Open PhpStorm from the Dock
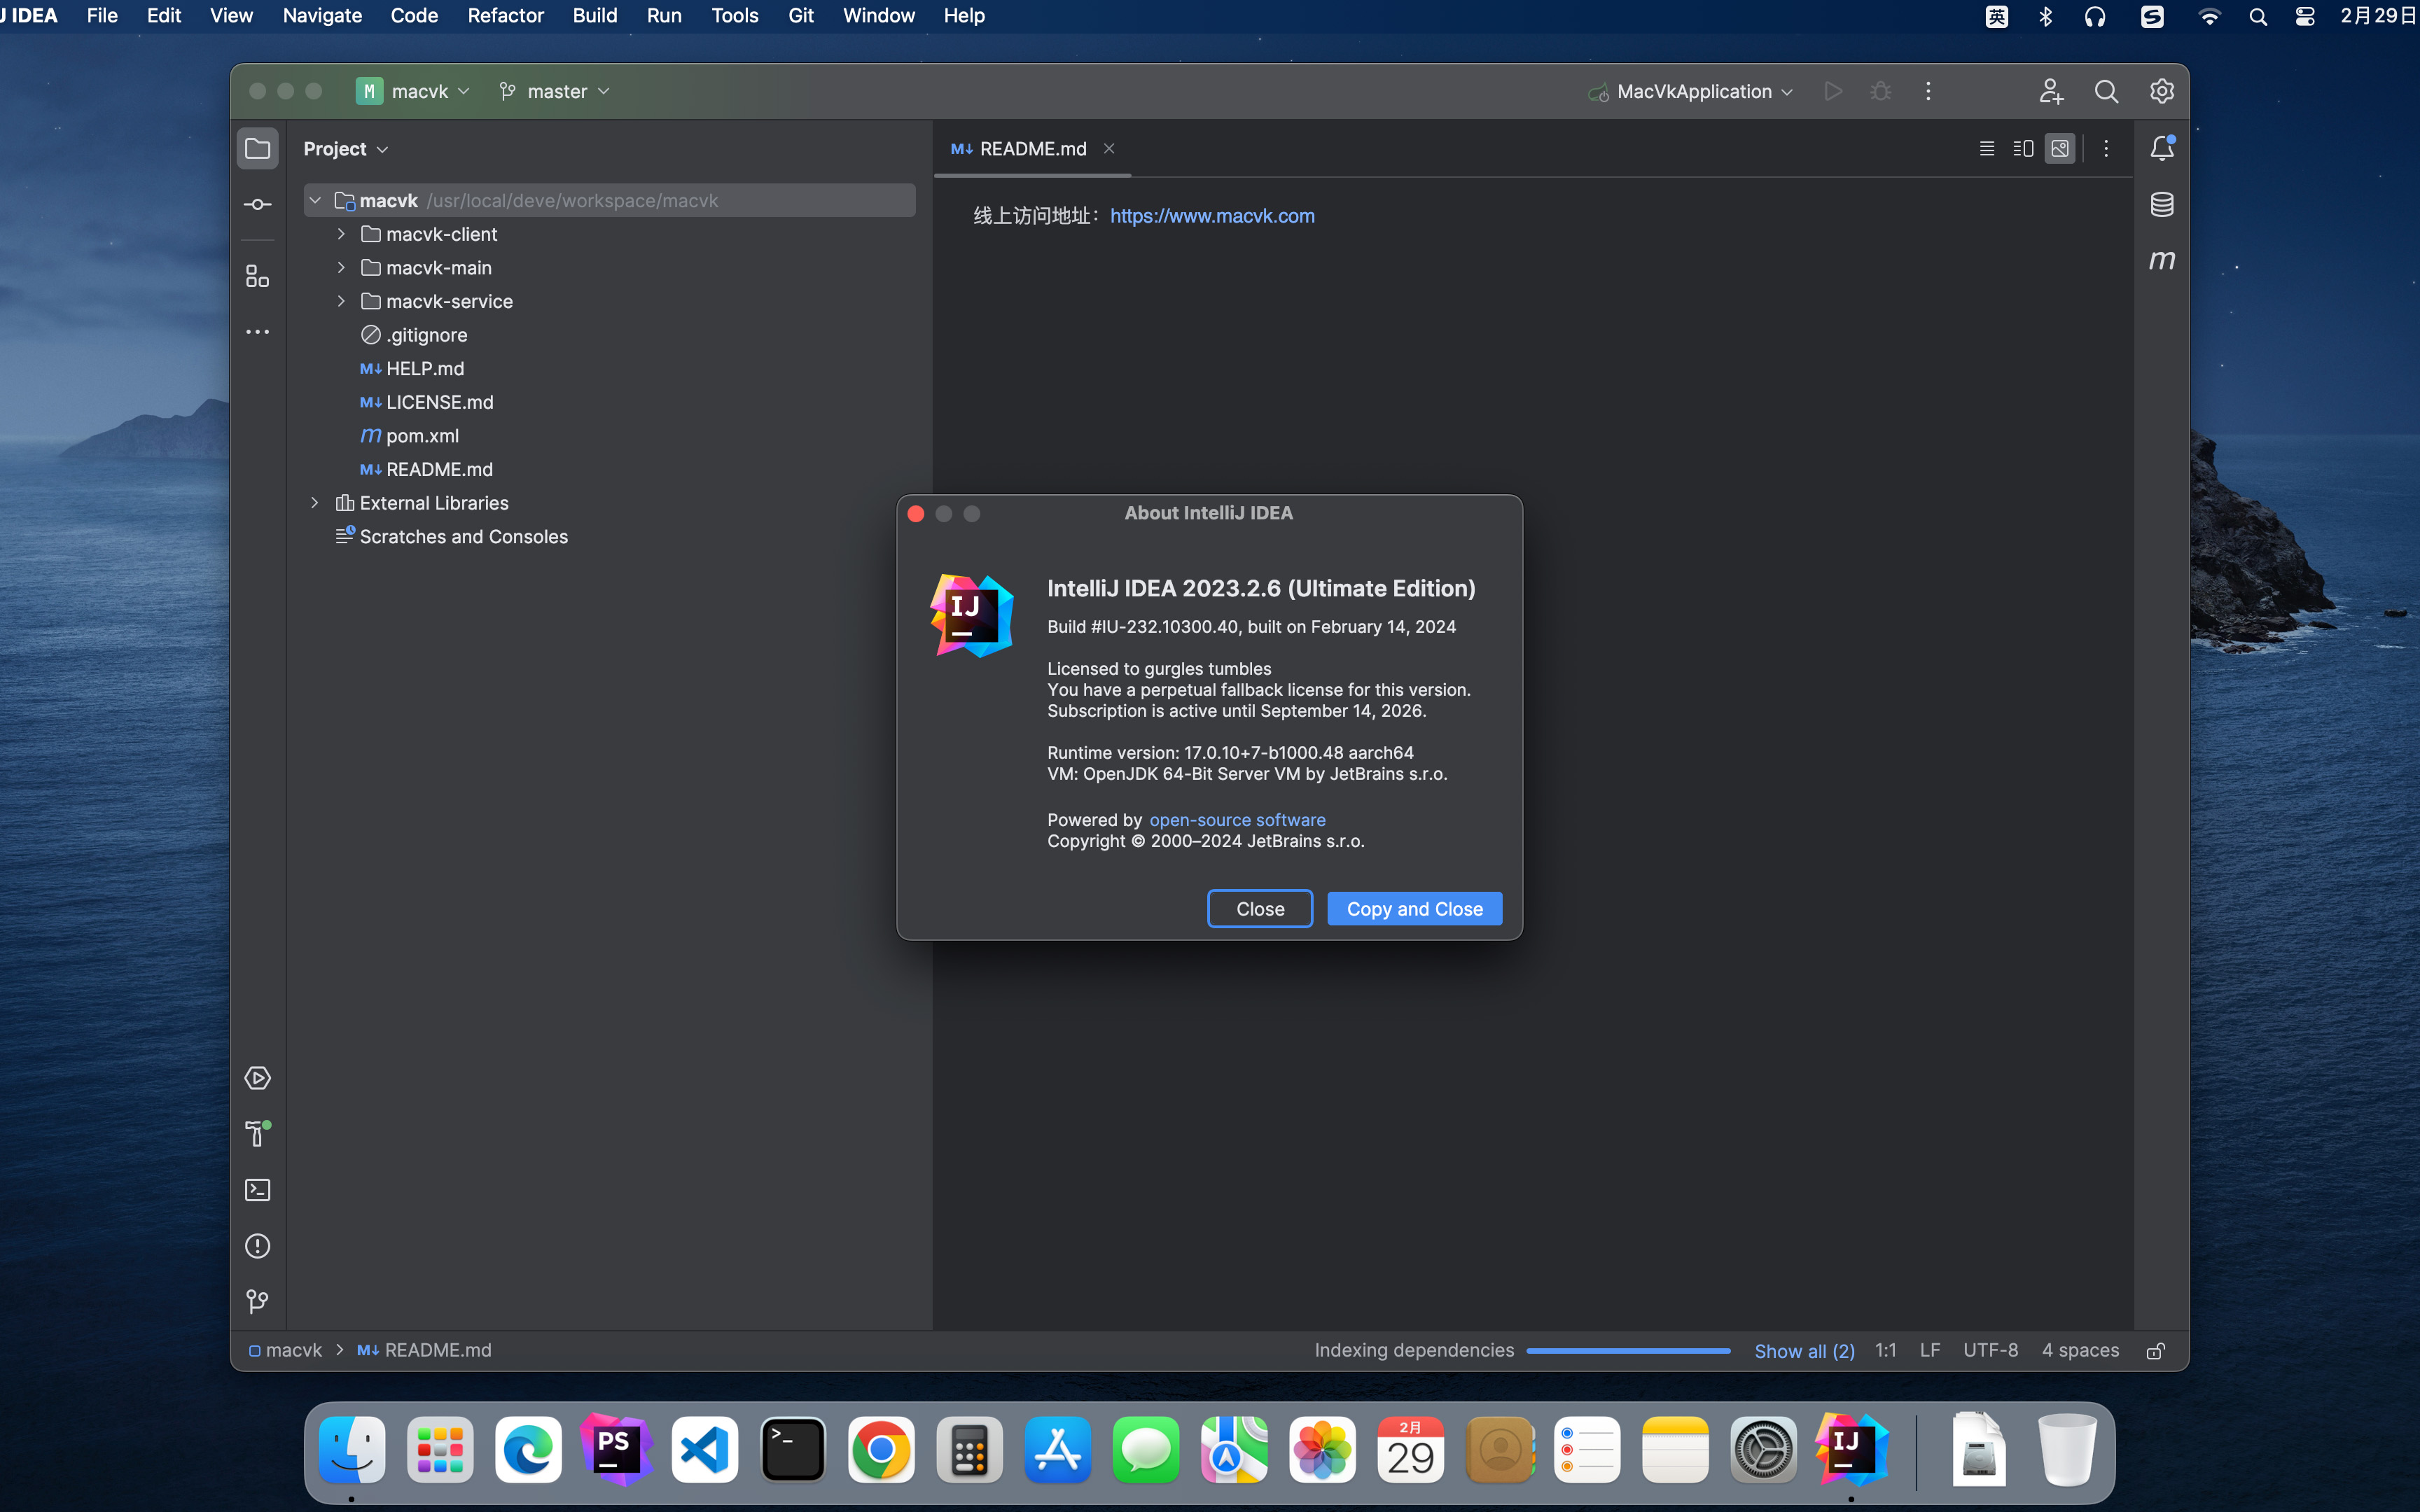The image size is (2420, 1512). [x=616, y=1450]
